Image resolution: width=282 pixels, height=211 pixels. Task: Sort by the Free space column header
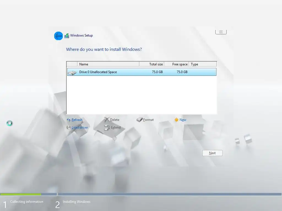point(177,64)
